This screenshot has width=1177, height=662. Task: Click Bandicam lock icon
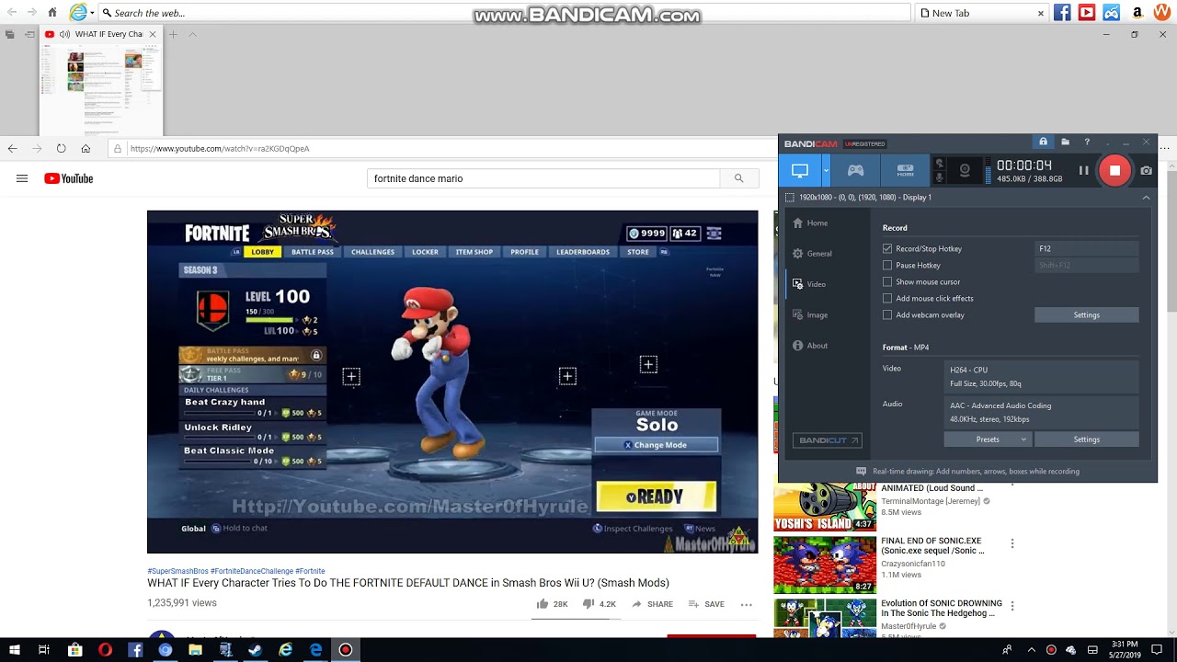[1043, 143]
